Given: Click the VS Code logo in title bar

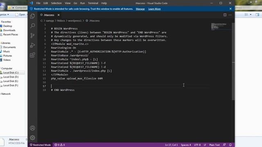Looking at the screenshot, I should pos(31,3).
